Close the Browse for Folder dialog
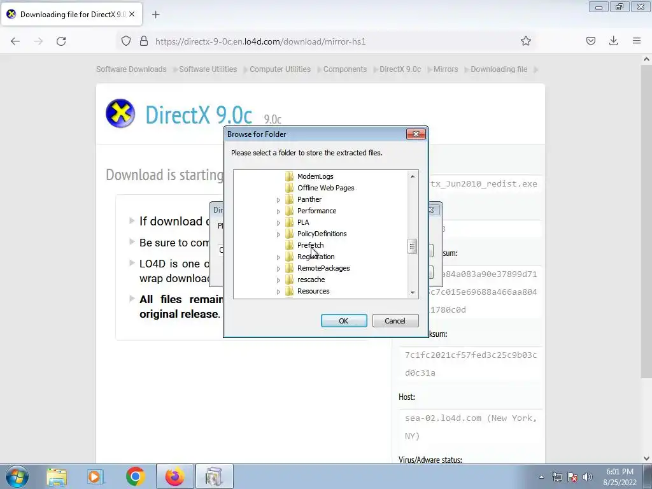Viewport: 652px width, 489px height. coord(415,134)
